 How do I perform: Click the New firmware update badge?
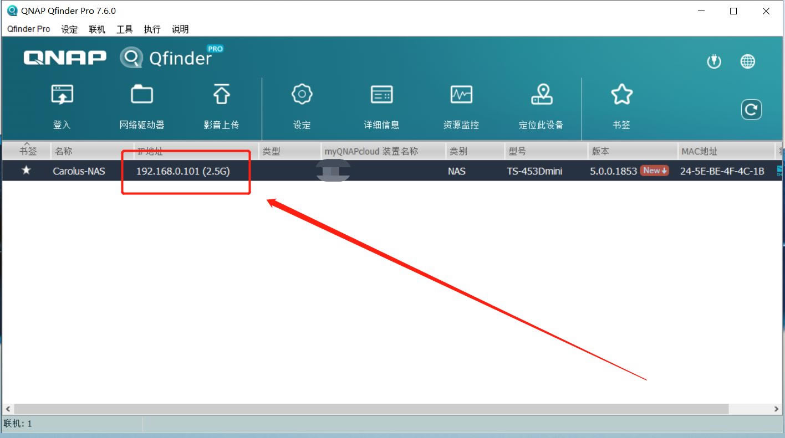pos(655,171)
